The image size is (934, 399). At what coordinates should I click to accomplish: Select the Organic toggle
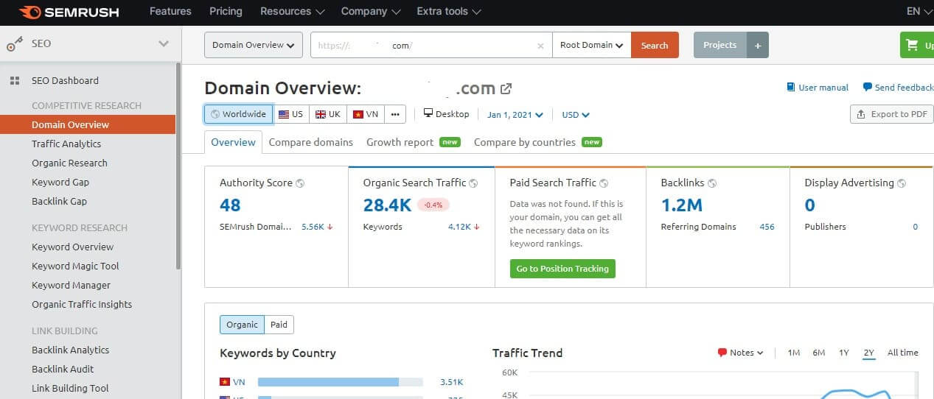pyautogui.click(x=242, y=325)
